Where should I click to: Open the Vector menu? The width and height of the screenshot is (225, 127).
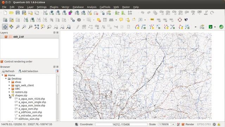pyautogui.click(x=65, y=7)
